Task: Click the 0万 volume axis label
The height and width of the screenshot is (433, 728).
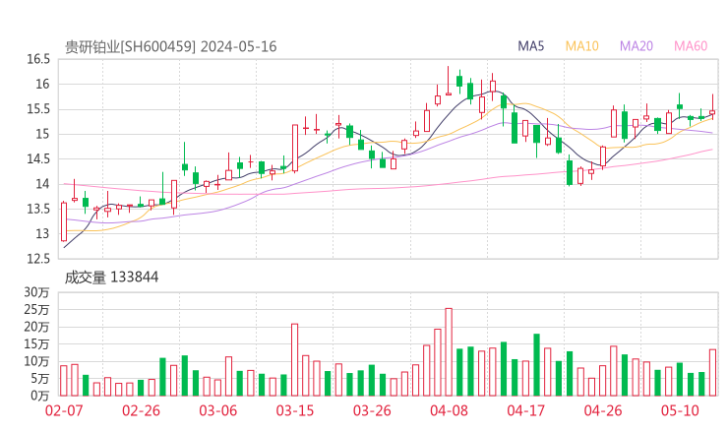Action: point(40,396)
